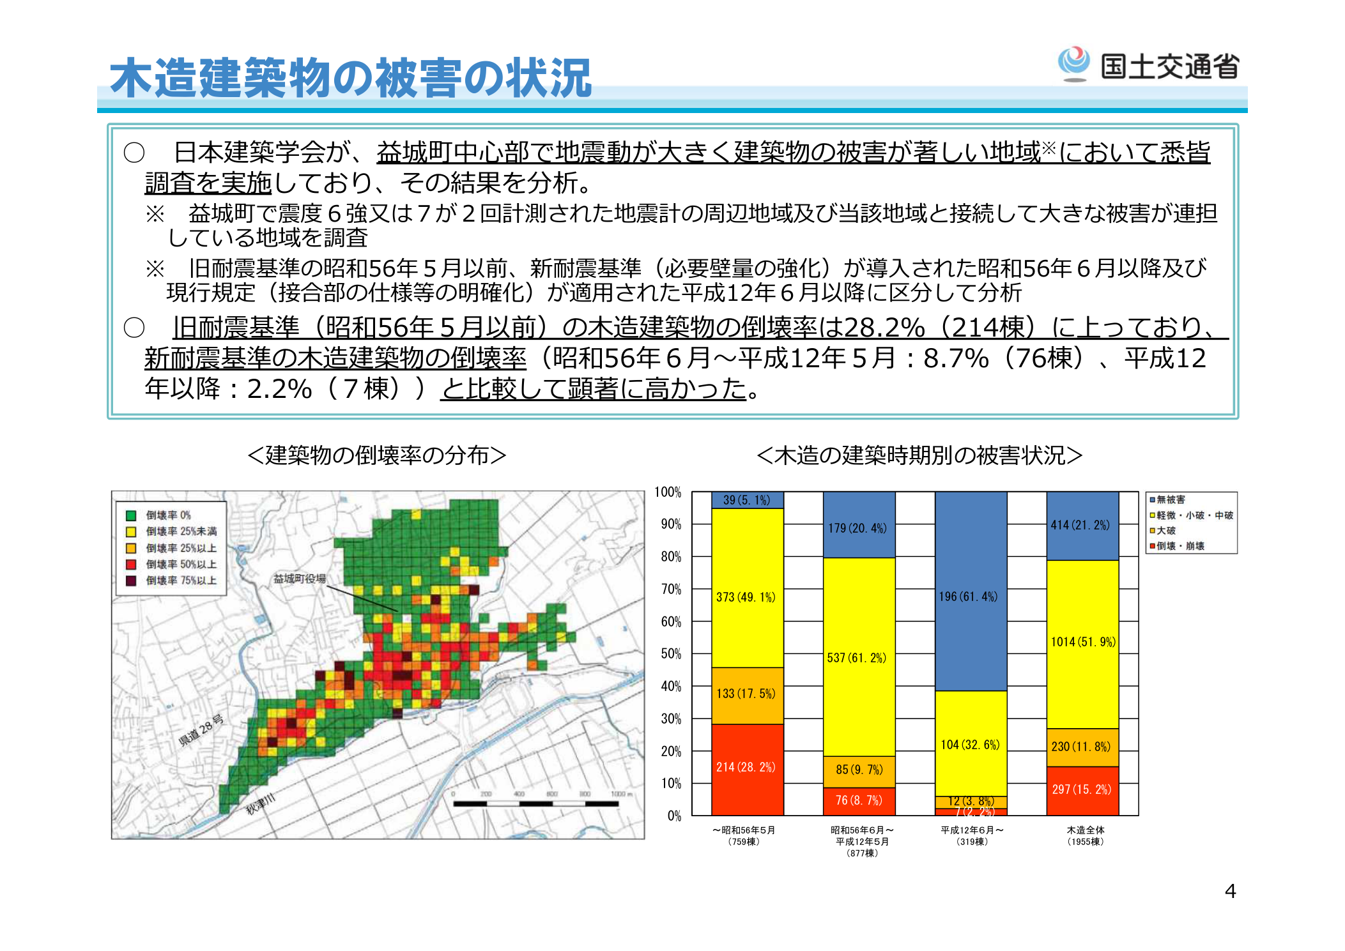Click the 国土交通省 ministry name text
Screen dimensions: 1345x951
point(1170,66)
